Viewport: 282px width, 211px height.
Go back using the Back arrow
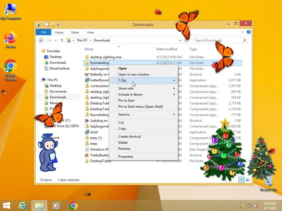pyautogui.click(x=41, y=40)
